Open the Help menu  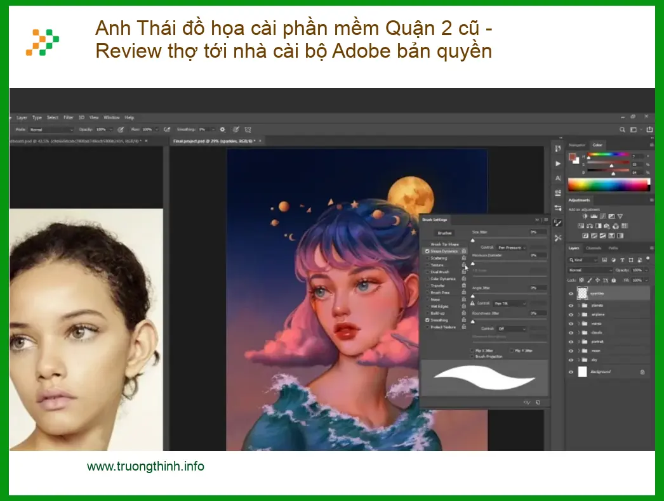coord(129,117)
